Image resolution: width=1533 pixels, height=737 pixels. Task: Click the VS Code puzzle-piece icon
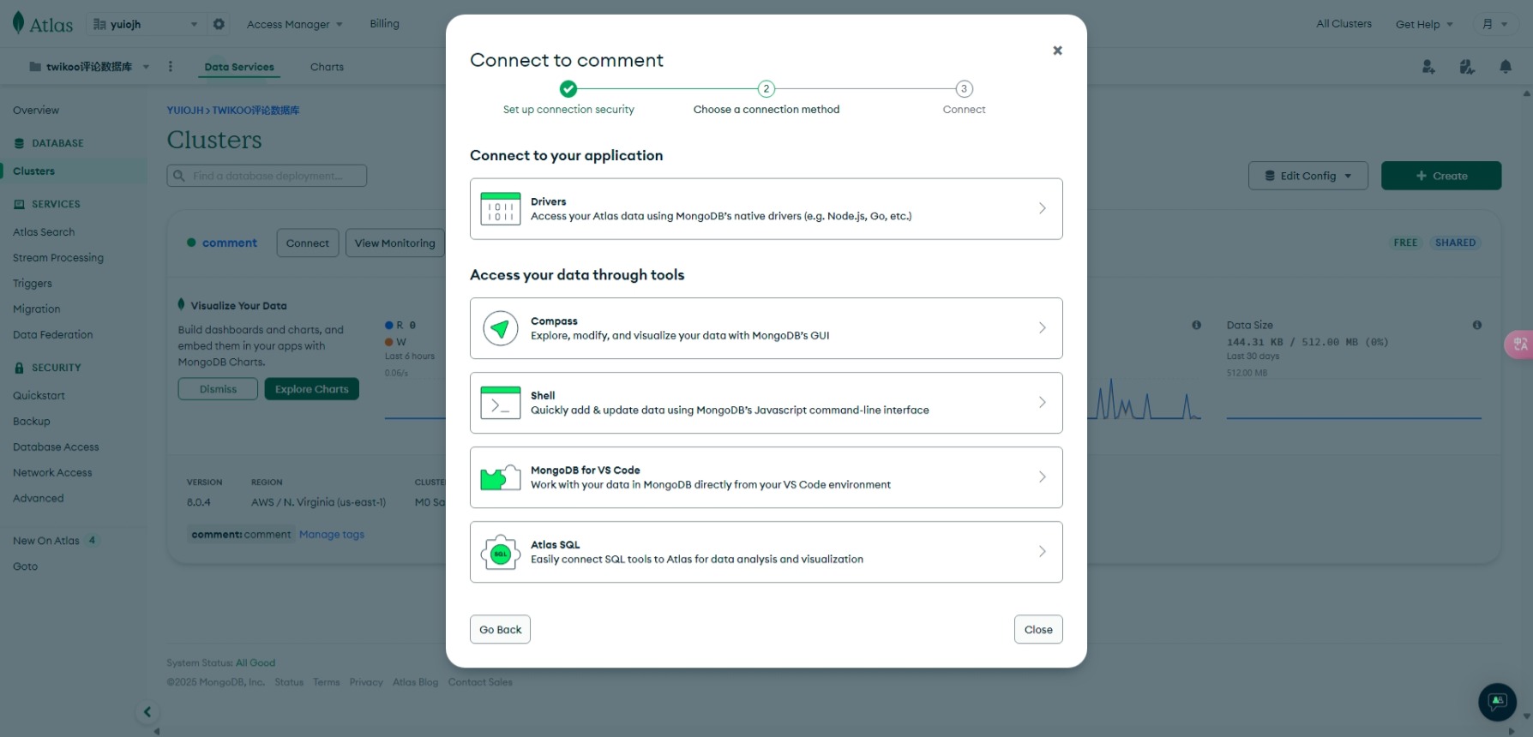point(501,477)
